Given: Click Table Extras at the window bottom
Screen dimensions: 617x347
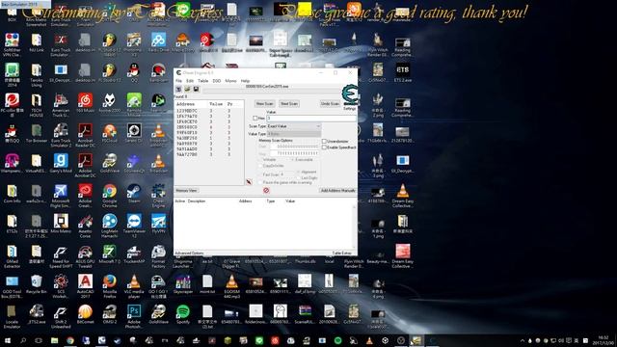Looking at the screenshot, I should pyautogui.click(x=341, y=253).
